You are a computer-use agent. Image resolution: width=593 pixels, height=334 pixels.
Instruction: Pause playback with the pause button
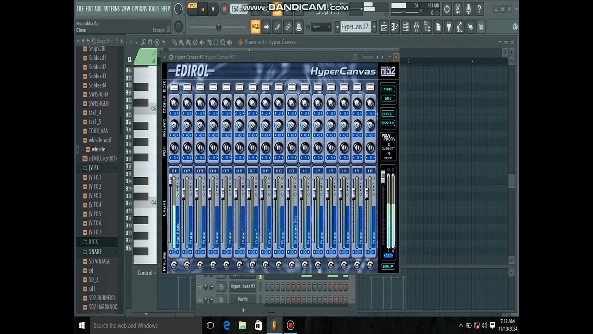202,9
